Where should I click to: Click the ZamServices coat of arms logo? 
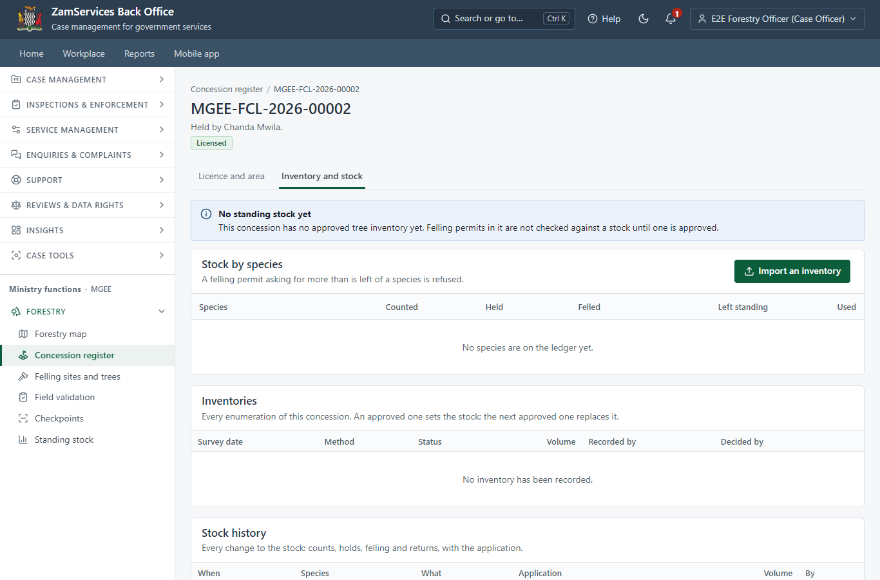pyautogui.click(x=30, y=19)
